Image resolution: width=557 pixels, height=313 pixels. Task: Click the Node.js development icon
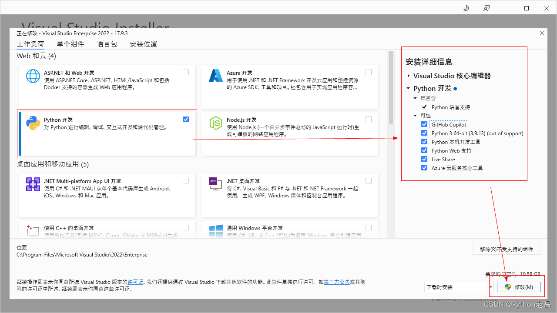click(215, 124)
